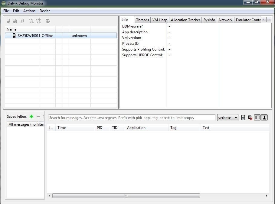This screenshot has height=204, width=275.
Task: Add a new logcat filter with green plus
Action: click(31, 117)
